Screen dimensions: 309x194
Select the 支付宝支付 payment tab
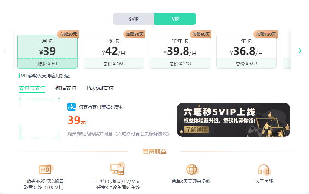click(32, 88)
